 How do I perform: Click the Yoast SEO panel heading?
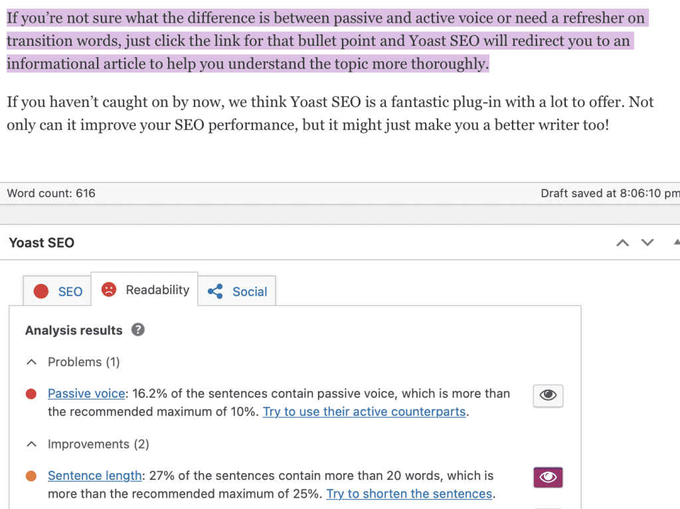[42, 243]
